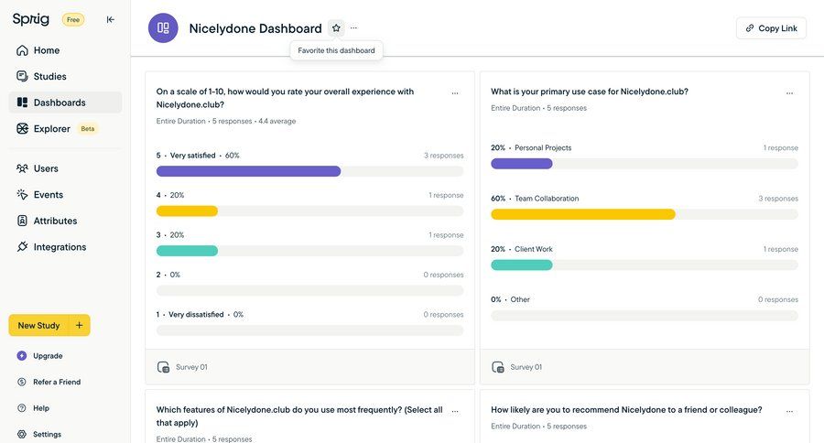Collapse the sidebar using the arrow icon
824x443 pixels.
coord(110,19)
